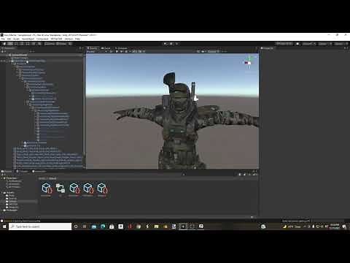Viewport: 350px width, 263px height.
Task: Open the Gizmos dropdown in Scene view
Action: click(x=213, y=52)
